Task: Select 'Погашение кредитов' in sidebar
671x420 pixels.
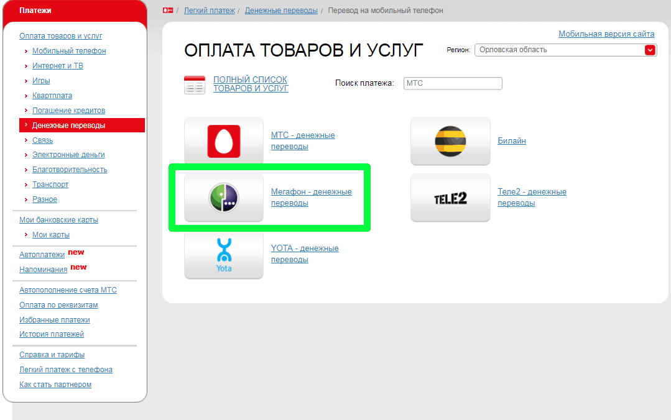Action: [x=68, y=111]
